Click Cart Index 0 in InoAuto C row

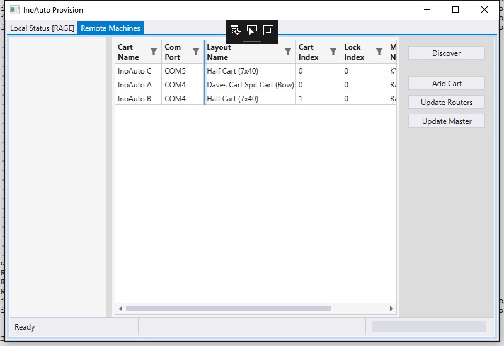pos(319,71)
